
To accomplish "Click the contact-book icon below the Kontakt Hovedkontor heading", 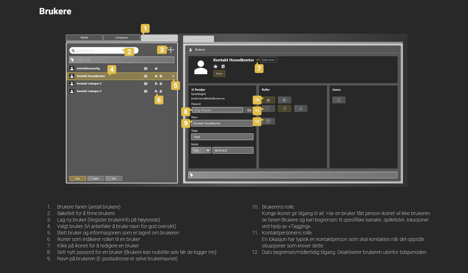I will (x=223, y=66).
